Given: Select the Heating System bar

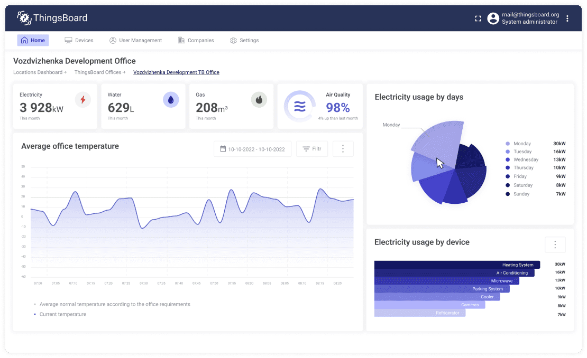Looking at the screenshot, I should coord(457,265).
